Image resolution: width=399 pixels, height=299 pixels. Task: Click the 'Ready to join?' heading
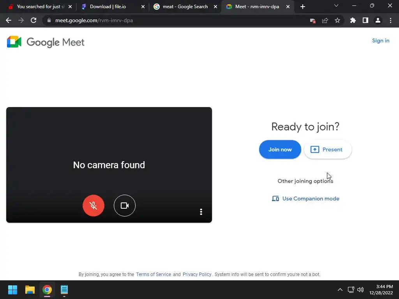pyautogui.click(x=305, y=127)
